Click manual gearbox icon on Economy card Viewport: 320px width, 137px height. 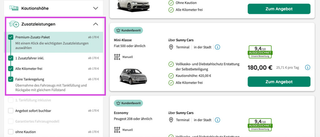117,130
